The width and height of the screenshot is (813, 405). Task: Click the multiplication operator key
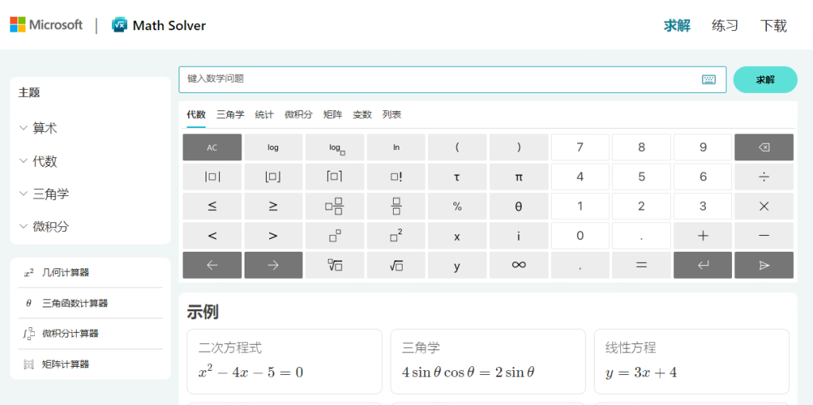pyautogui.click(x=764, y=206)
